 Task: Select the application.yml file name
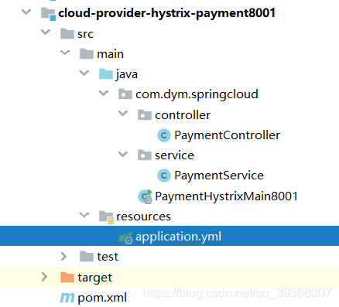[178, 237]
